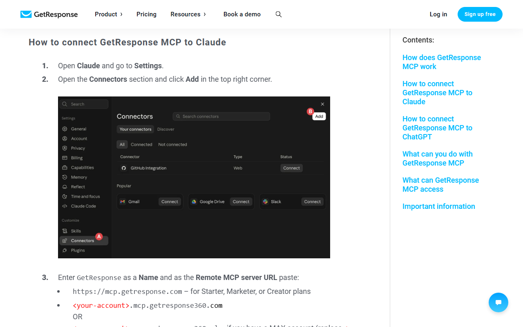Click step 2 text about opening the Connectors section
523x327 pixels.
click(165, 79)
